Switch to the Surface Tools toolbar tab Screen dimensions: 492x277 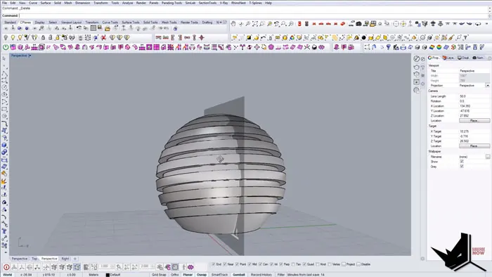131,22
